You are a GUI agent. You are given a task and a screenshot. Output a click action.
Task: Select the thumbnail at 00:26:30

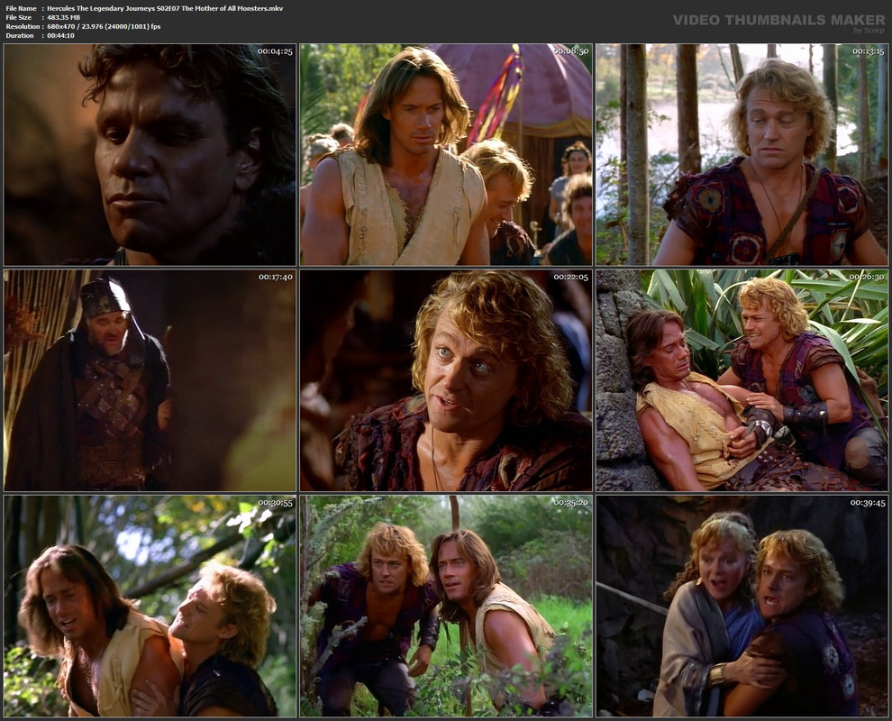(742, 380)
